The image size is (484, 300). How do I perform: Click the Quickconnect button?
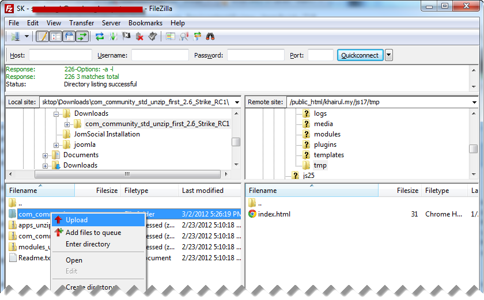[360, 55]
